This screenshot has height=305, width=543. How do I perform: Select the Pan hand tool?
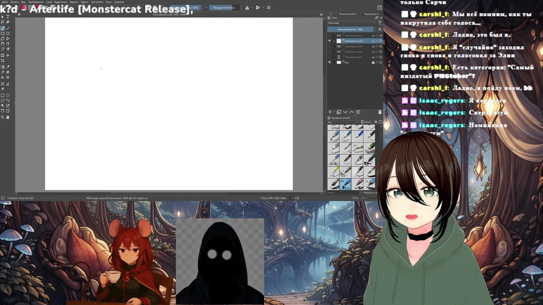[x=8, y=117]
